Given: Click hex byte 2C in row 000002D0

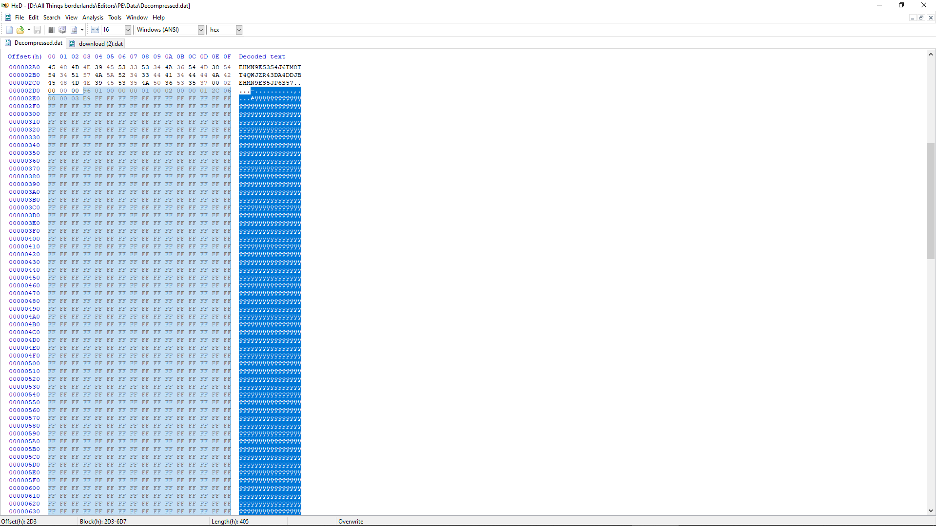Looking at the screenshot, I should coord(215,91).
